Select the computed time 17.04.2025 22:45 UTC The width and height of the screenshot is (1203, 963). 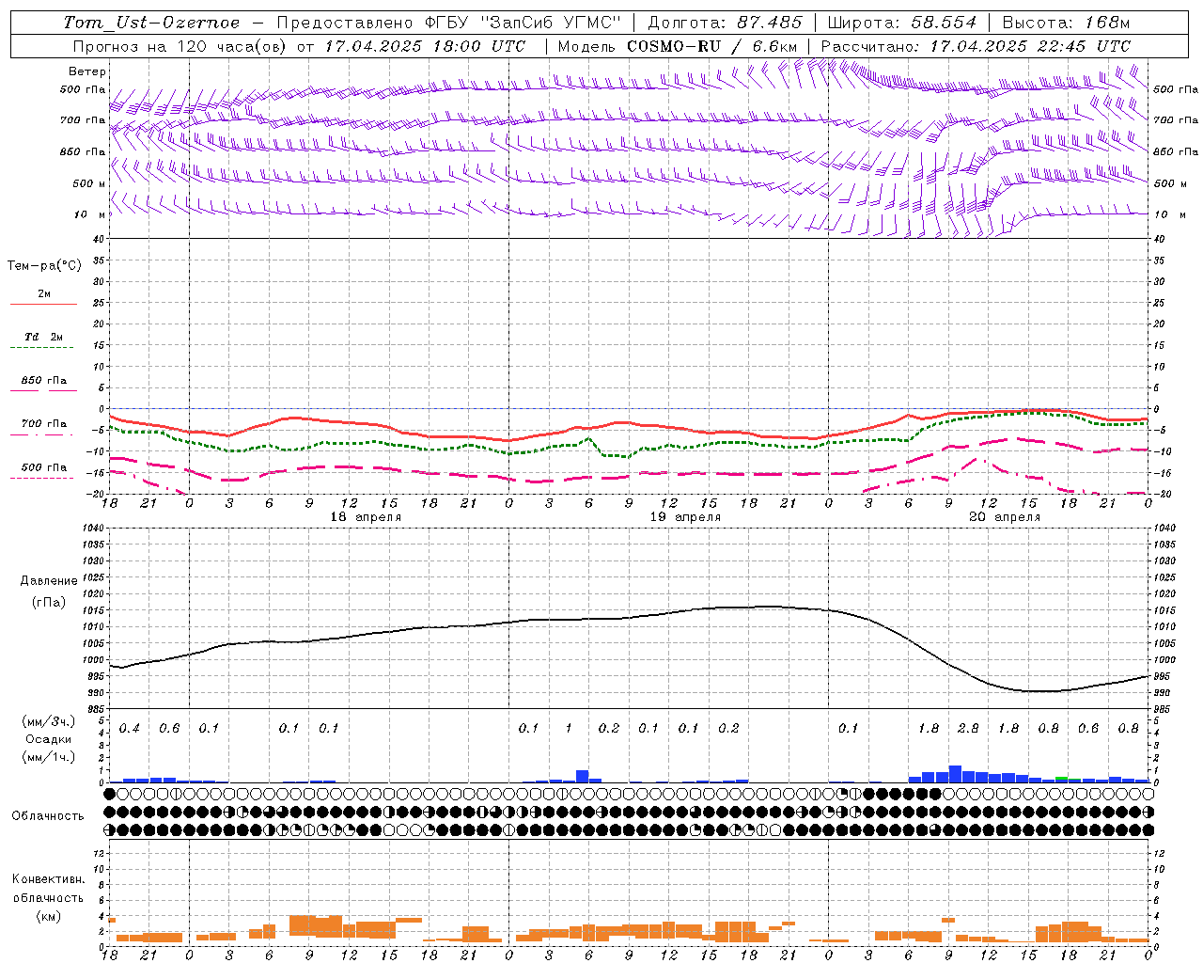tap(1030, 46)
